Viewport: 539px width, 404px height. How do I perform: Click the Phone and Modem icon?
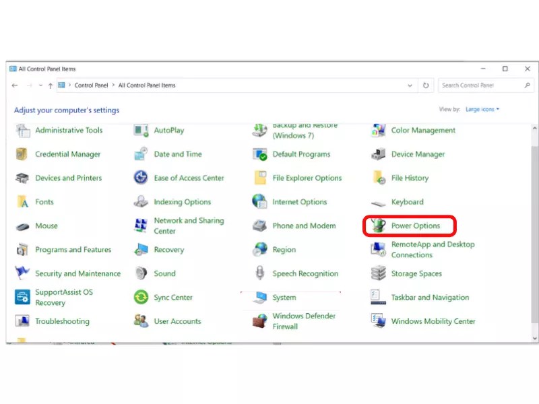click(x=260, y=226)
